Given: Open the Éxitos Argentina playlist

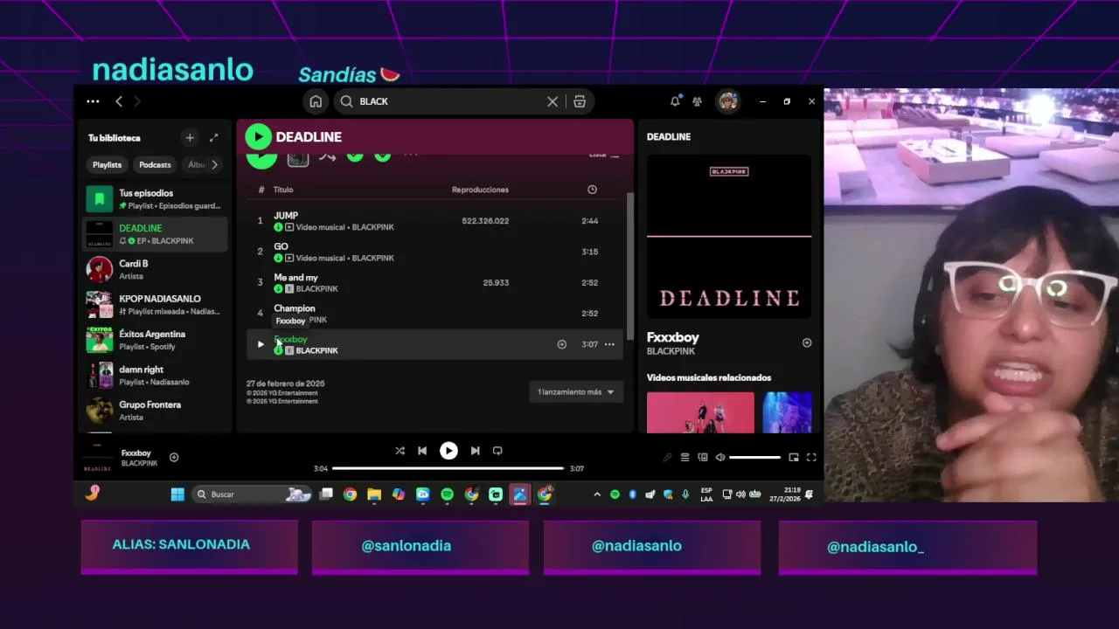Looking at the screenshot, I should point(156,340).
